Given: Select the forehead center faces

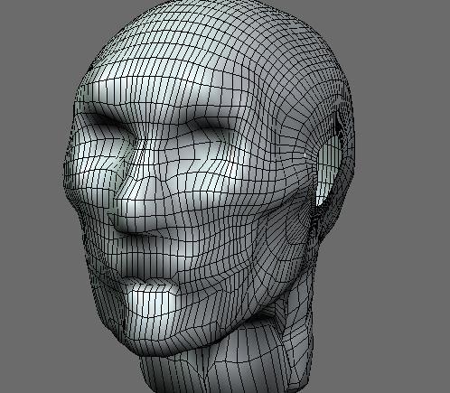Looking at the screenshot, I should coord(181,75).
